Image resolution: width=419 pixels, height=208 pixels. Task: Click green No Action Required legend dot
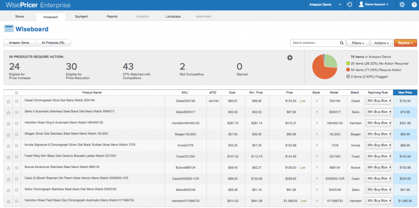348,64
